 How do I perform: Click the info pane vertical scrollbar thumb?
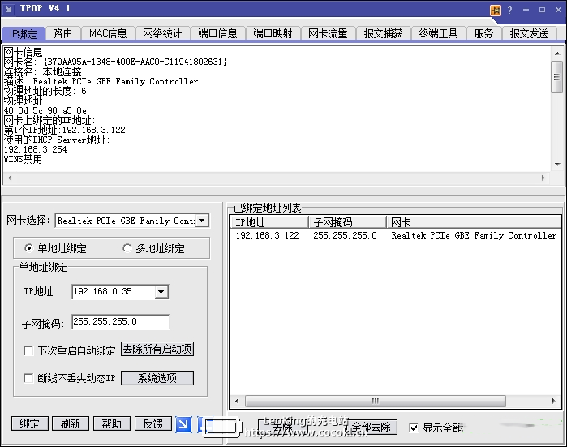coord(556,77)
